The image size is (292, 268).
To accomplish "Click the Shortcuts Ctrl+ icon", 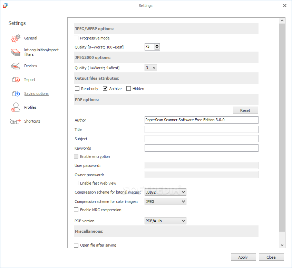I will pos(16,122).
